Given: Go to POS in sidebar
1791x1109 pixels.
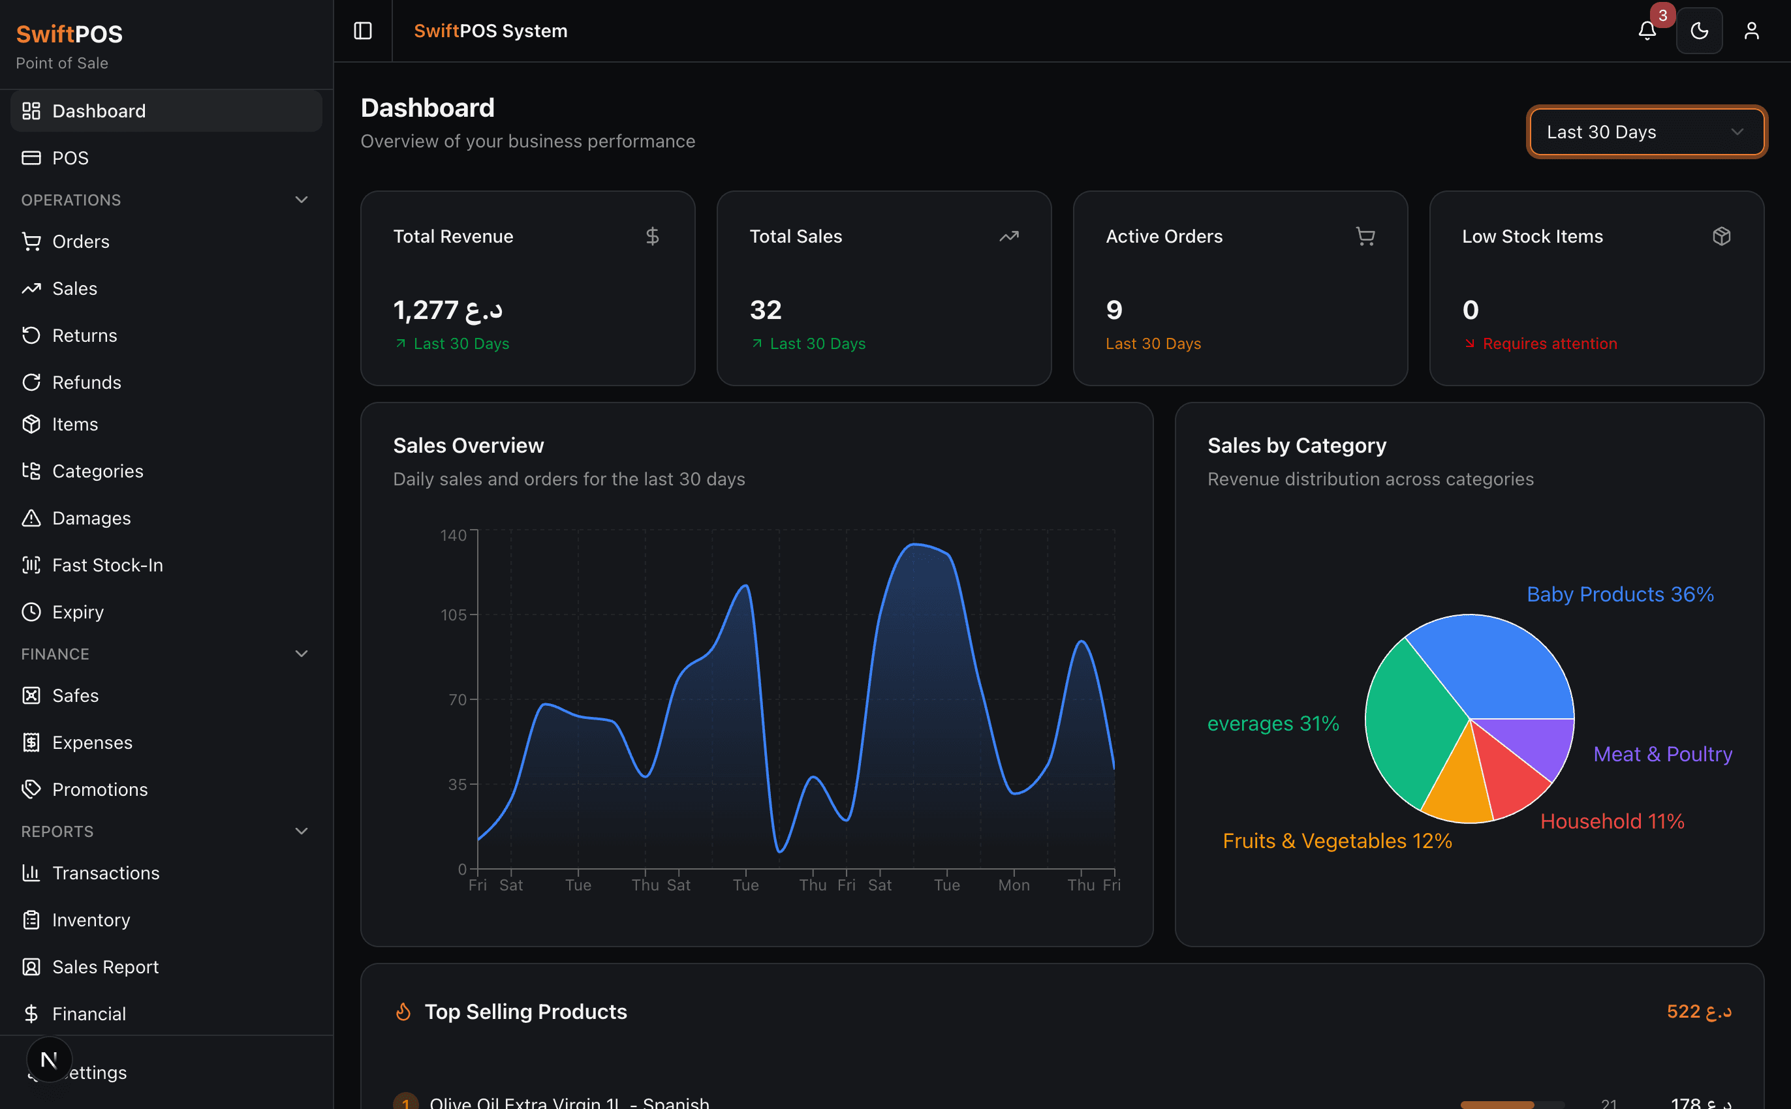Looking at the screenshot, I should pos(70,158).
